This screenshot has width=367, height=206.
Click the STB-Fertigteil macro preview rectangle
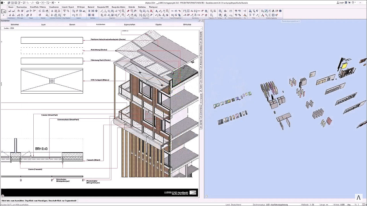pos(52,81)
